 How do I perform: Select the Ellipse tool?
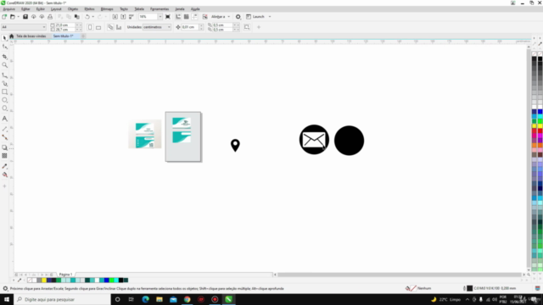click(4, 100)
